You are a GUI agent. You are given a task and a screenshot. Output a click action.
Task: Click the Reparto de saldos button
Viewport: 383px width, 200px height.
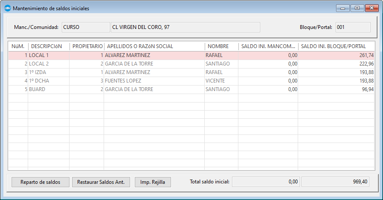coord(41,182)
